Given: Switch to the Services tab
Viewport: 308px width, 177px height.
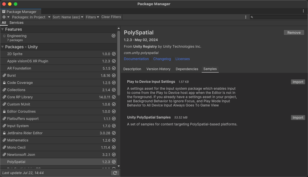Looking at the screenshot, I should click(x=16, y=23).
